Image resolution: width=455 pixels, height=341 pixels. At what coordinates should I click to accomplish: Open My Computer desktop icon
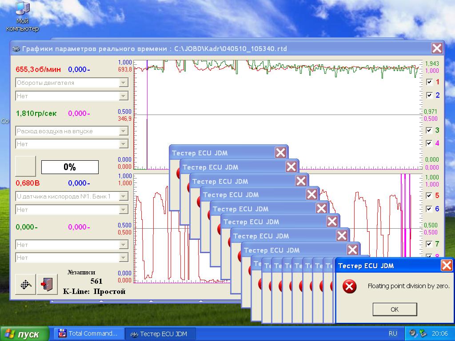point(22,17)
